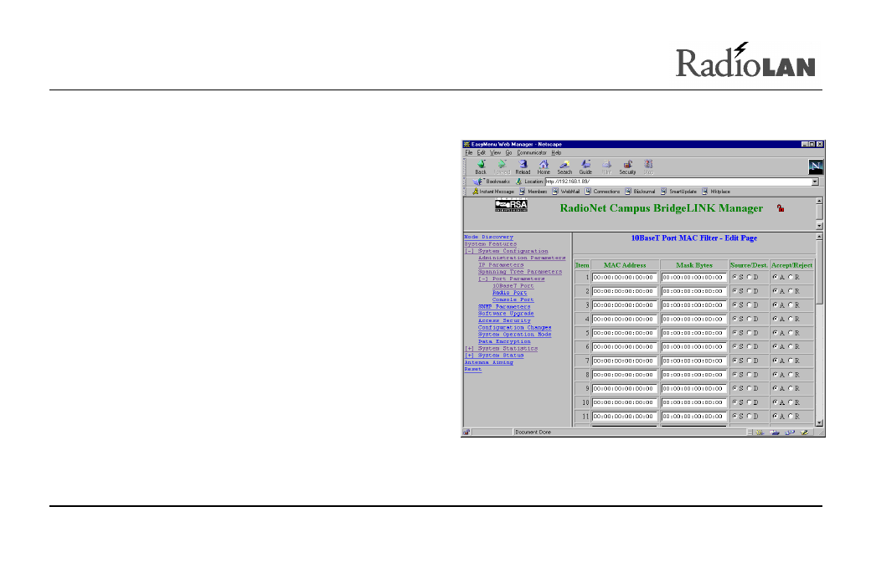Open the Data Encryption link
871x563 pixels.
pos(504,341)
